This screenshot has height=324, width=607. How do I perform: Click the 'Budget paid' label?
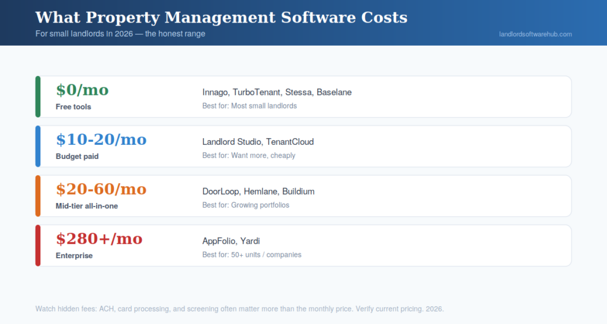77,156
